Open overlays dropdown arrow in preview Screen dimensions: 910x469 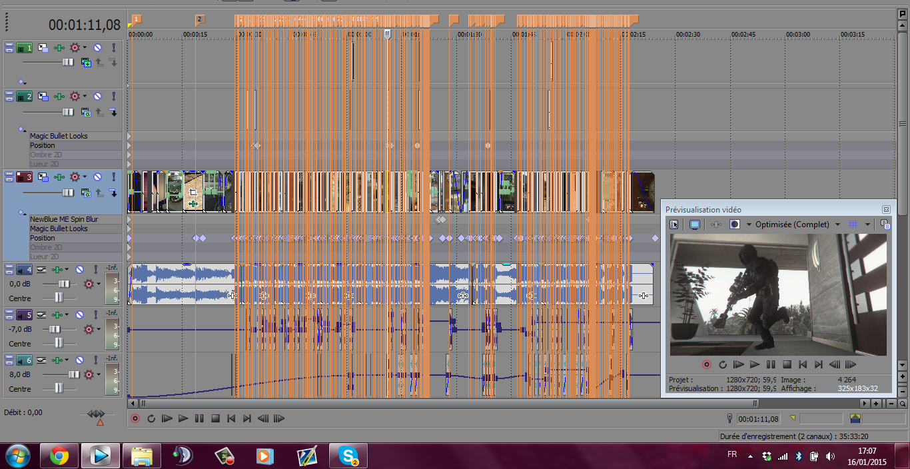point(867,225)
